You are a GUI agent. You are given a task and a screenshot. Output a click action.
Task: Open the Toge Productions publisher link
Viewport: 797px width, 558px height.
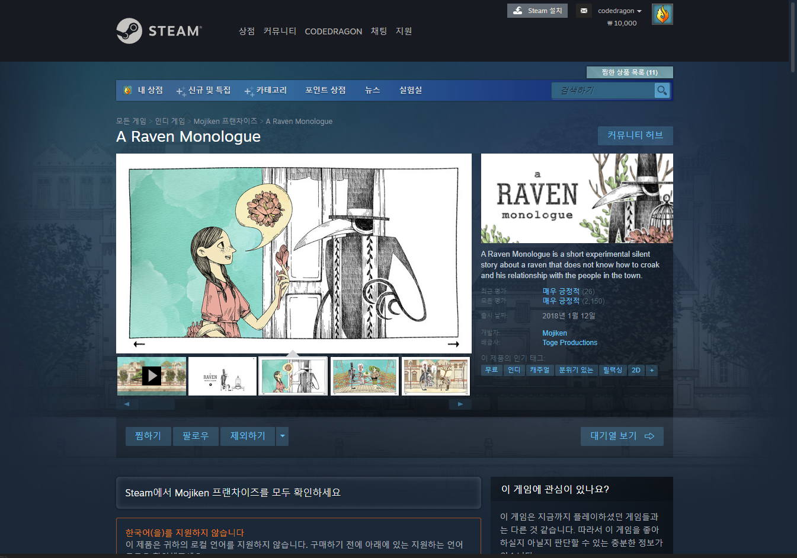pyautogui.click(x=569, y=343)
